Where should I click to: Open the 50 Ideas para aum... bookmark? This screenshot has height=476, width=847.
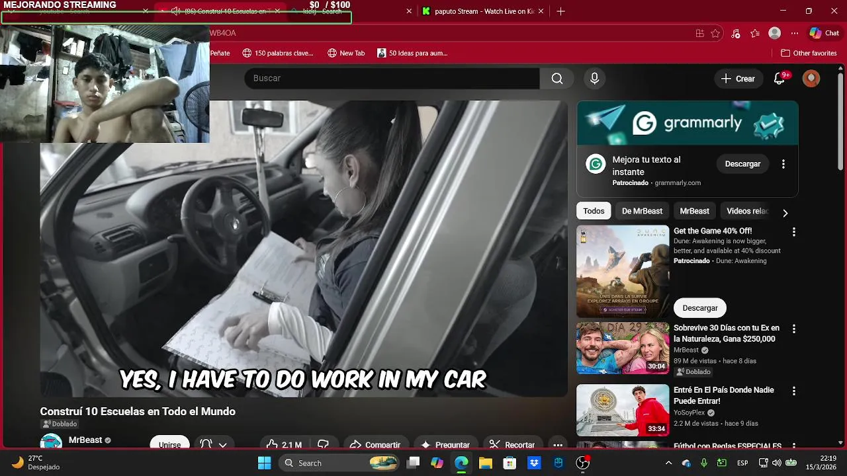click(412, 53)
